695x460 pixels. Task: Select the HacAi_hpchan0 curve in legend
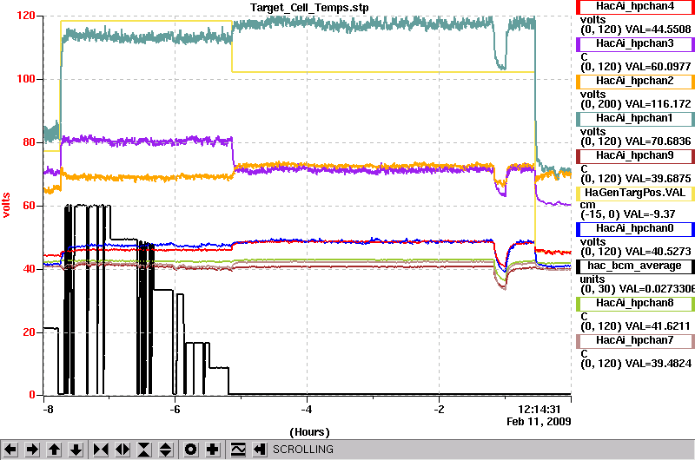(635, 228)
